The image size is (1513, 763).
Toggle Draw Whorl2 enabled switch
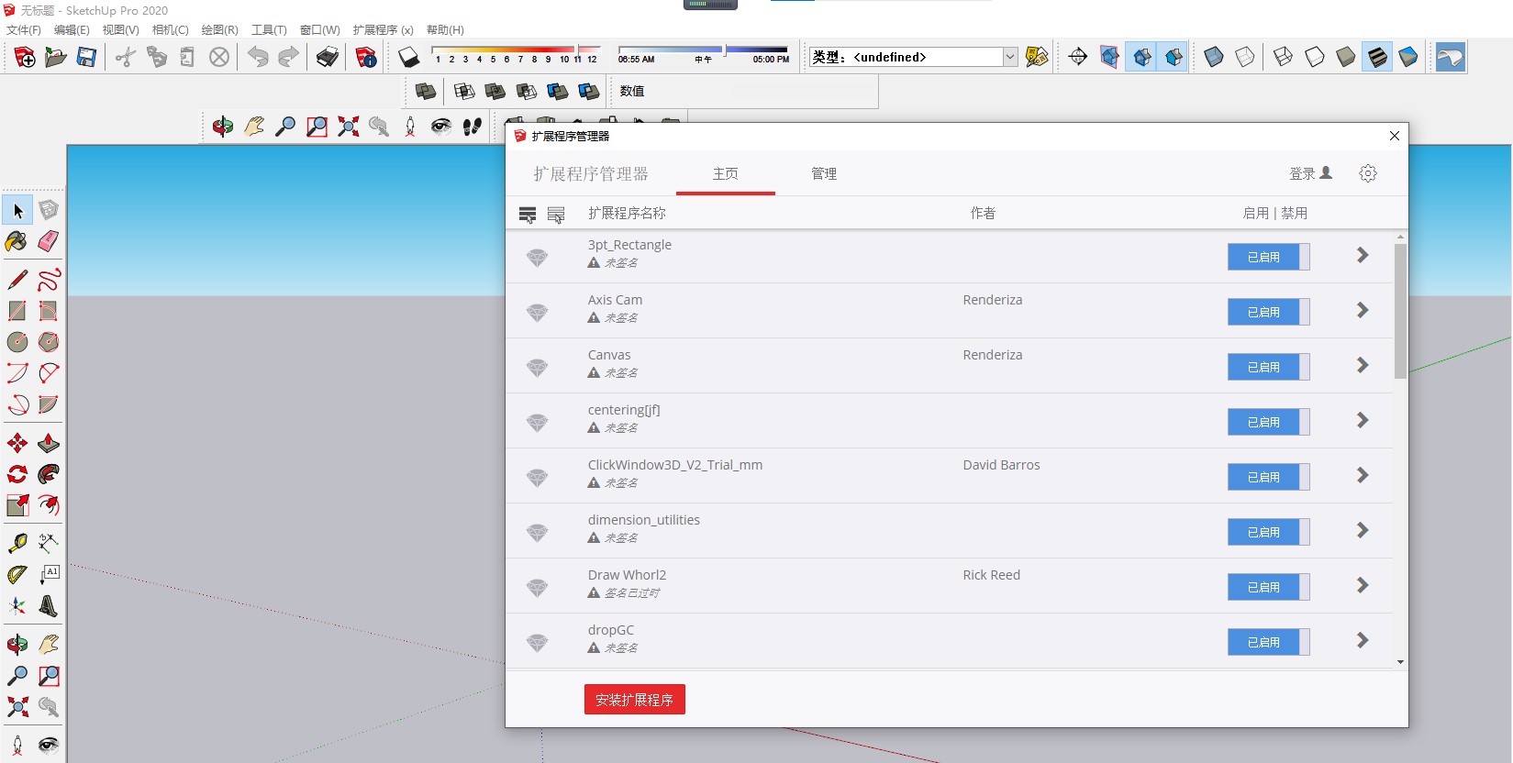click(1268, 587)
